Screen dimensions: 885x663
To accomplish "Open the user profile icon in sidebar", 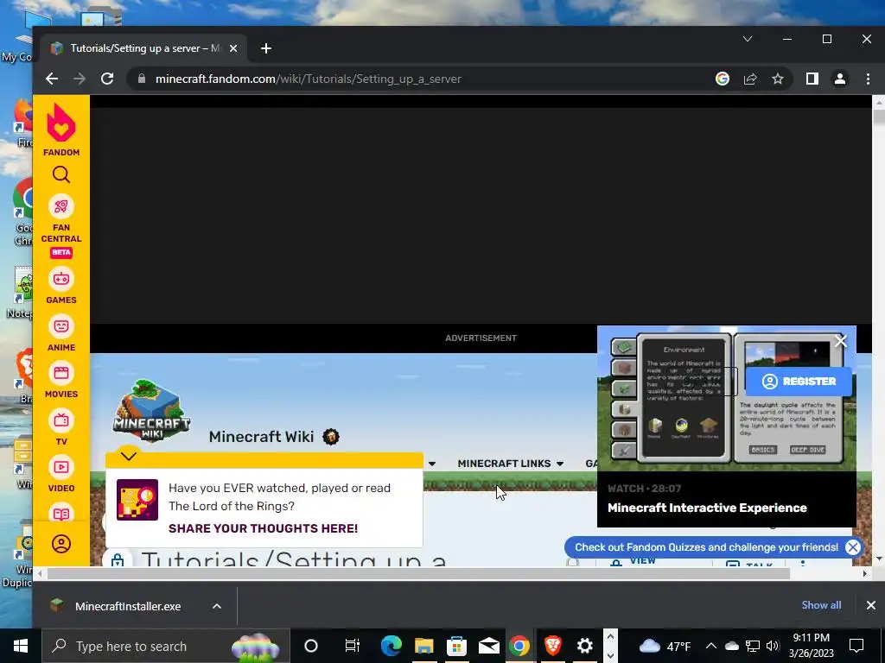I will [61, 544].
